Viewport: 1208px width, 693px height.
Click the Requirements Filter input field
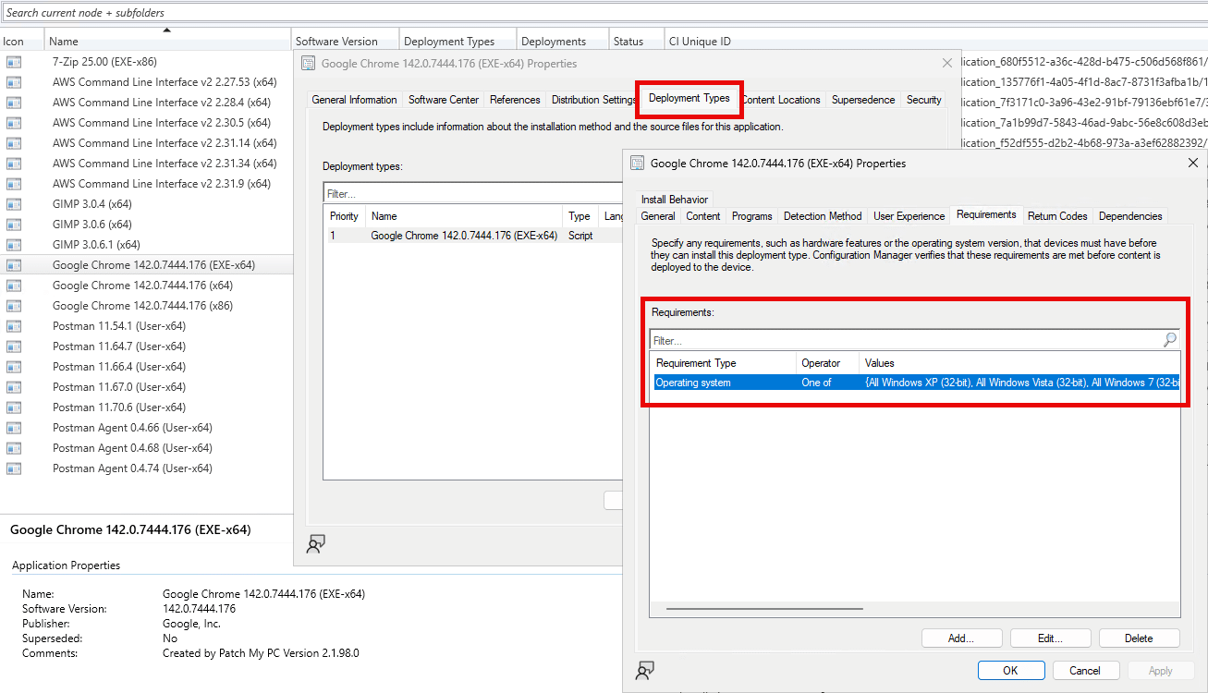point(904,340)
